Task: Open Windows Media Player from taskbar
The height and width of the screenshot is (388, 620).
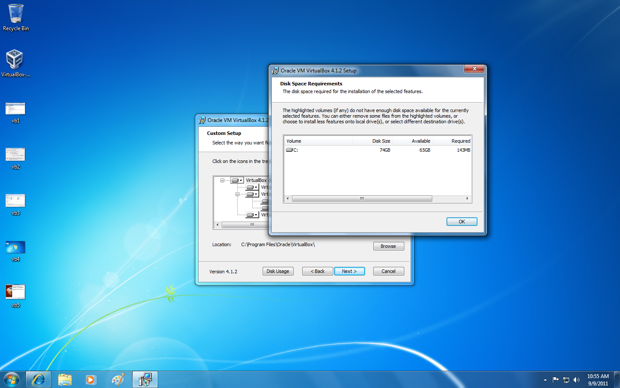Action: [91, 379]
